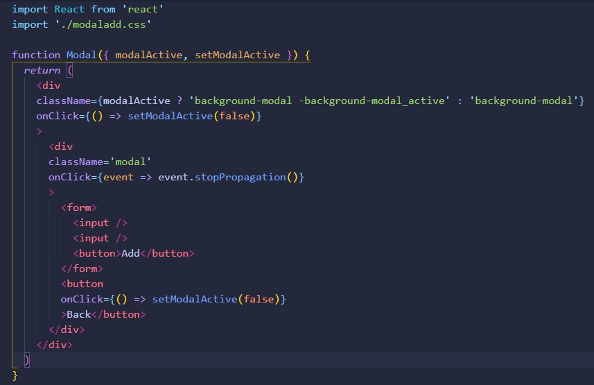Click the second input tag
594x385 pixels.
pos(100,238)
